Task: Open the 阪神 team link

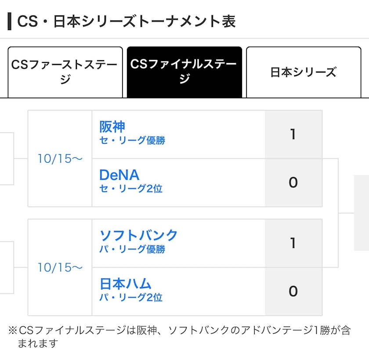Action: (112, 127)
